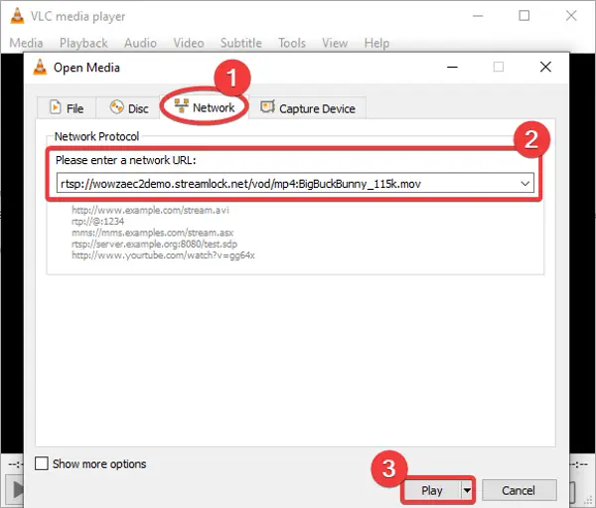Click the 'Network Protocol' group label
The height and width of the screenshot is (508, 596).
click(97, 136)
